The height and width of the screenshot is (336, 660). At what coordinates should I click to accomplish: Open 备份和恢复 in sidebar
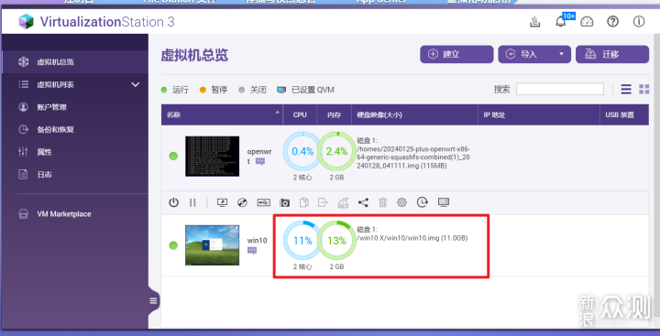coord(75,129)
